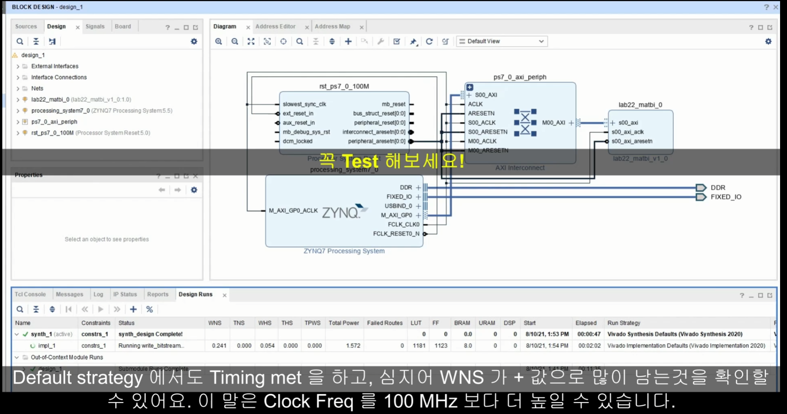The image size is (787, 414).
Task: Expand all design runs
Action: pyautogui.click(x=52, y=309)
